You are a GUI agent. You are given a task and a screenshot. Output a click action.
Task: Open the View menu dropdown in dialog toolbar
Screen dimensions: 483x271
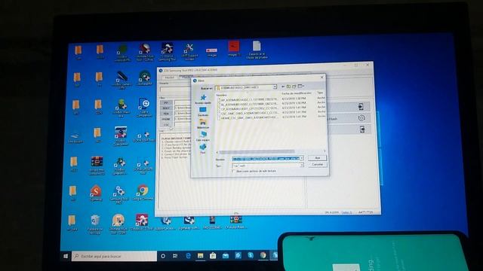tap(301, 87)
